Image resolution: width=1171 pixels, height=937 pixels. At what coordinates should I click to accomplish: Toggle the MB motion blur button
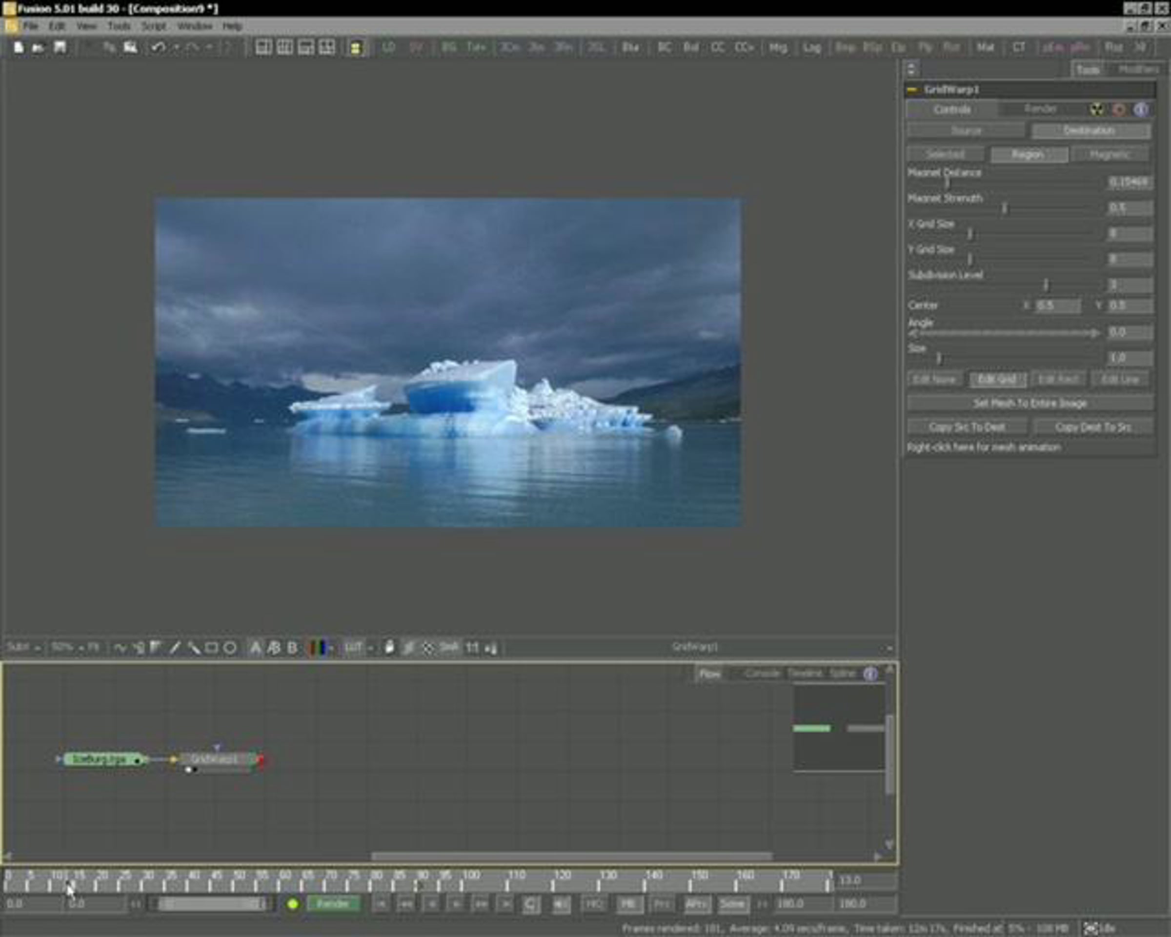coord(628,904)
